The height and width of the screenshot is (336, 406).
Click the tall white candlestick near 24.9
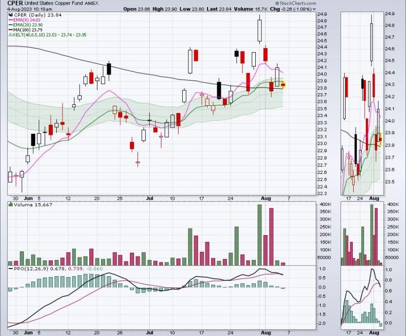(259, 29)
